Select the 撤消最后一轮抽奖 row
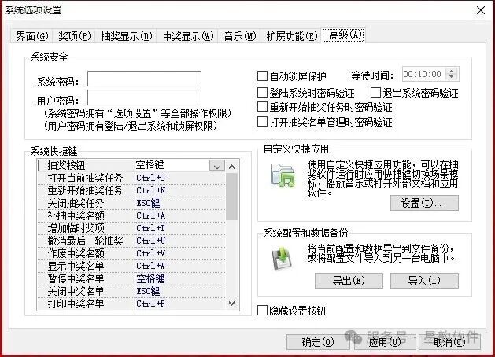The image size is (495, 357). pos(131,241)
